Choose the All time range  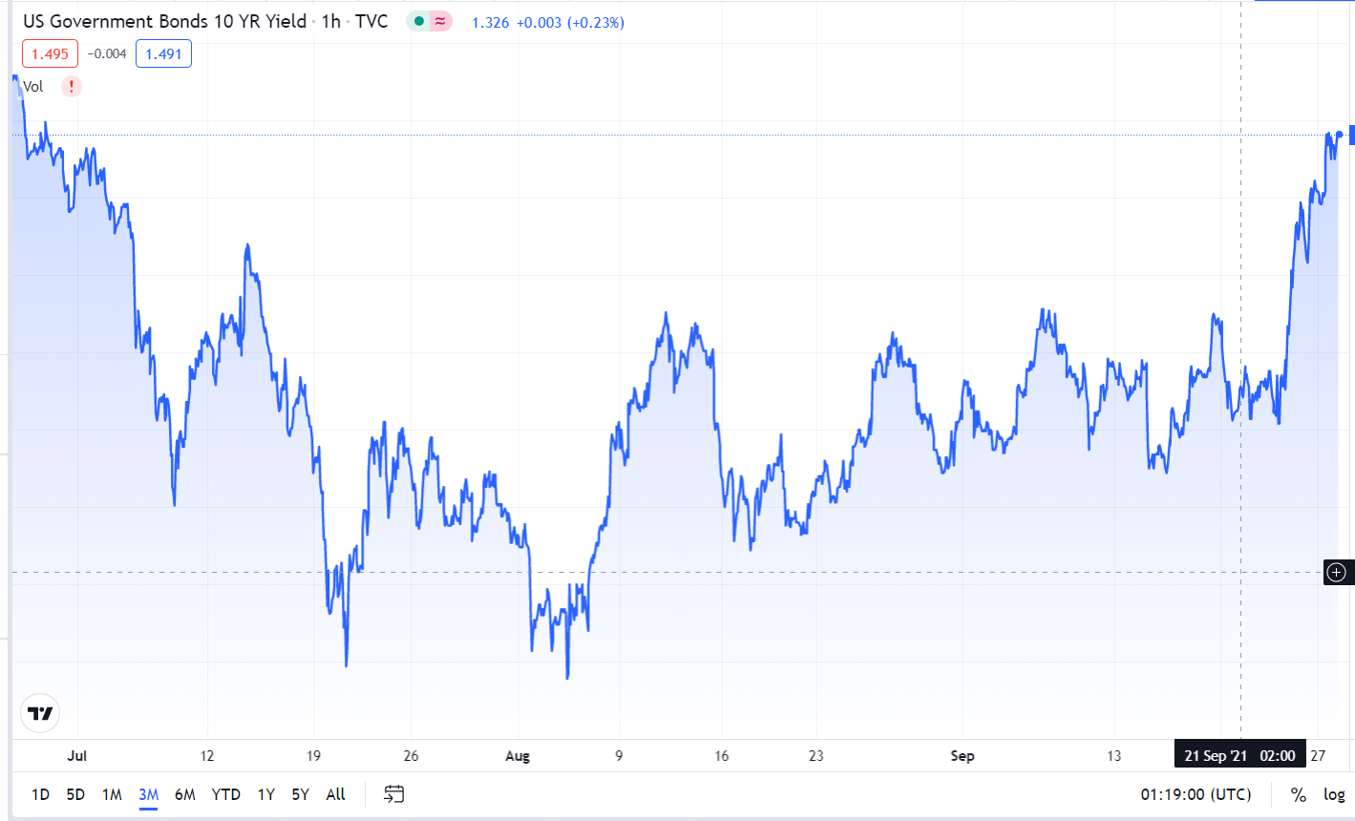(335, 794)
